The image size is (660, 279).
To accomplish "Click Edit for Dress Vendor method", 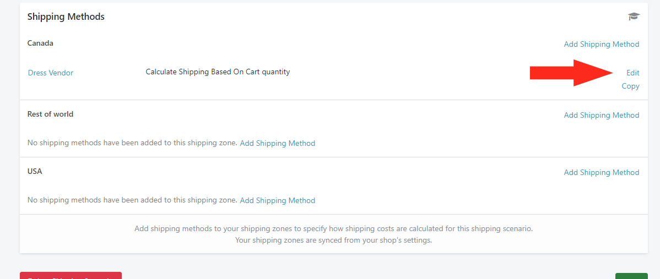I will [x=632, y=73].
